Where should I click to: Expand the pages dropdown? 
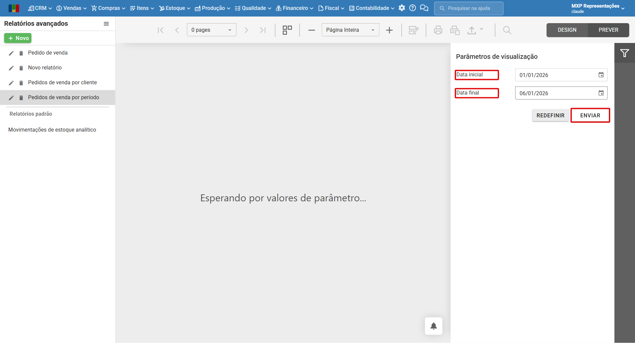pyautogui.click(x=211, y=30)
